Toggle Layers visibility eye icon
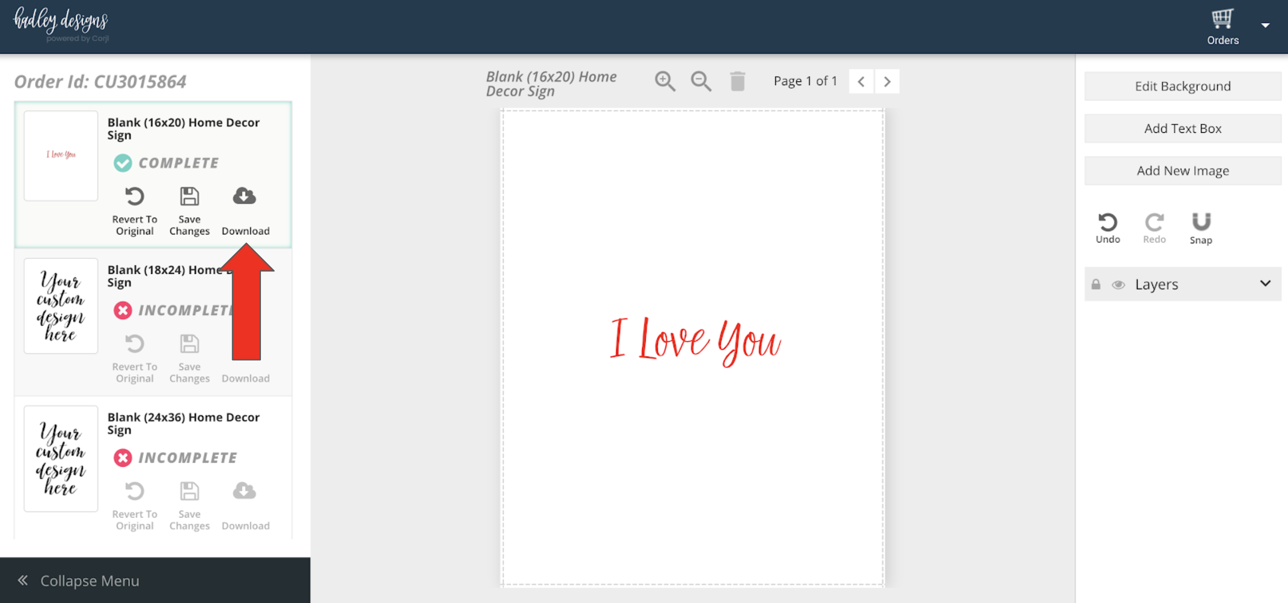 point(1118,284)
